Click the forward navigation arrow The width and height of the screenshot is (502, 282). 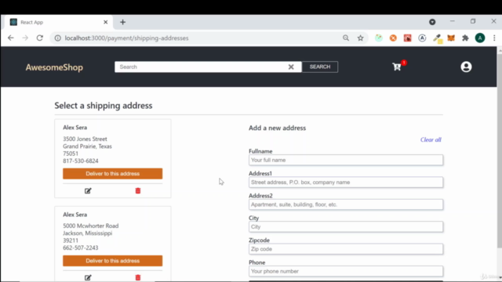25,38
